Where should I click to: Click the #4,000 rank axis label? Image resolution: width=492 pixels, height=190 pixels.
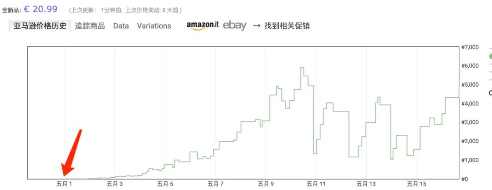click(x=470, y=103)
